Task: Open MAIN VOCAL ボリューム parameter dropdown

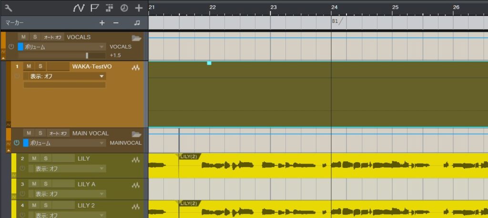Action: (67, 143)
